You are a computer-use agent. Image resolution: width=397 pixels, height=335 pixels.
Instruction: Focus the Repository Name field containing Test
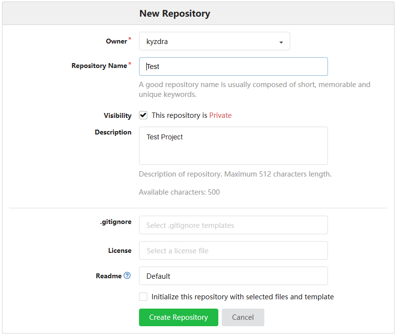pyautogui.click(x=233, y=67)
